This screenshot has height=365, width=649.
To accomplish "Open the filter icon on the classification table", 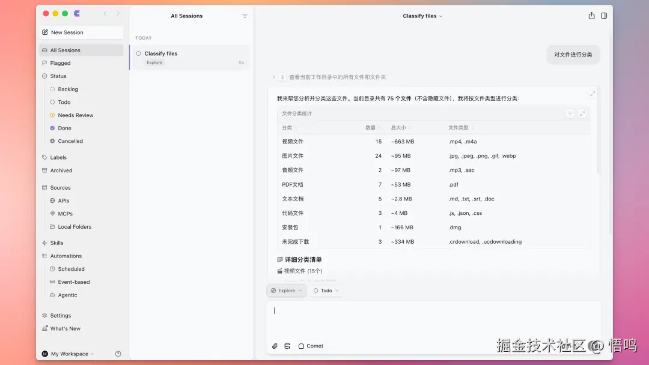I will coord(570,113).
